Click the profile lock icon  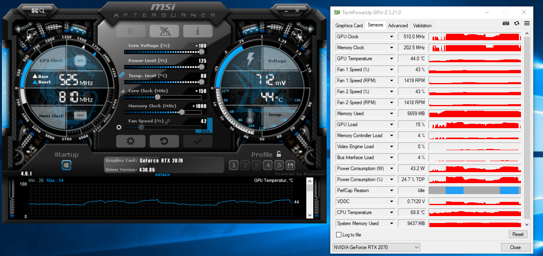tap(279, 154)
